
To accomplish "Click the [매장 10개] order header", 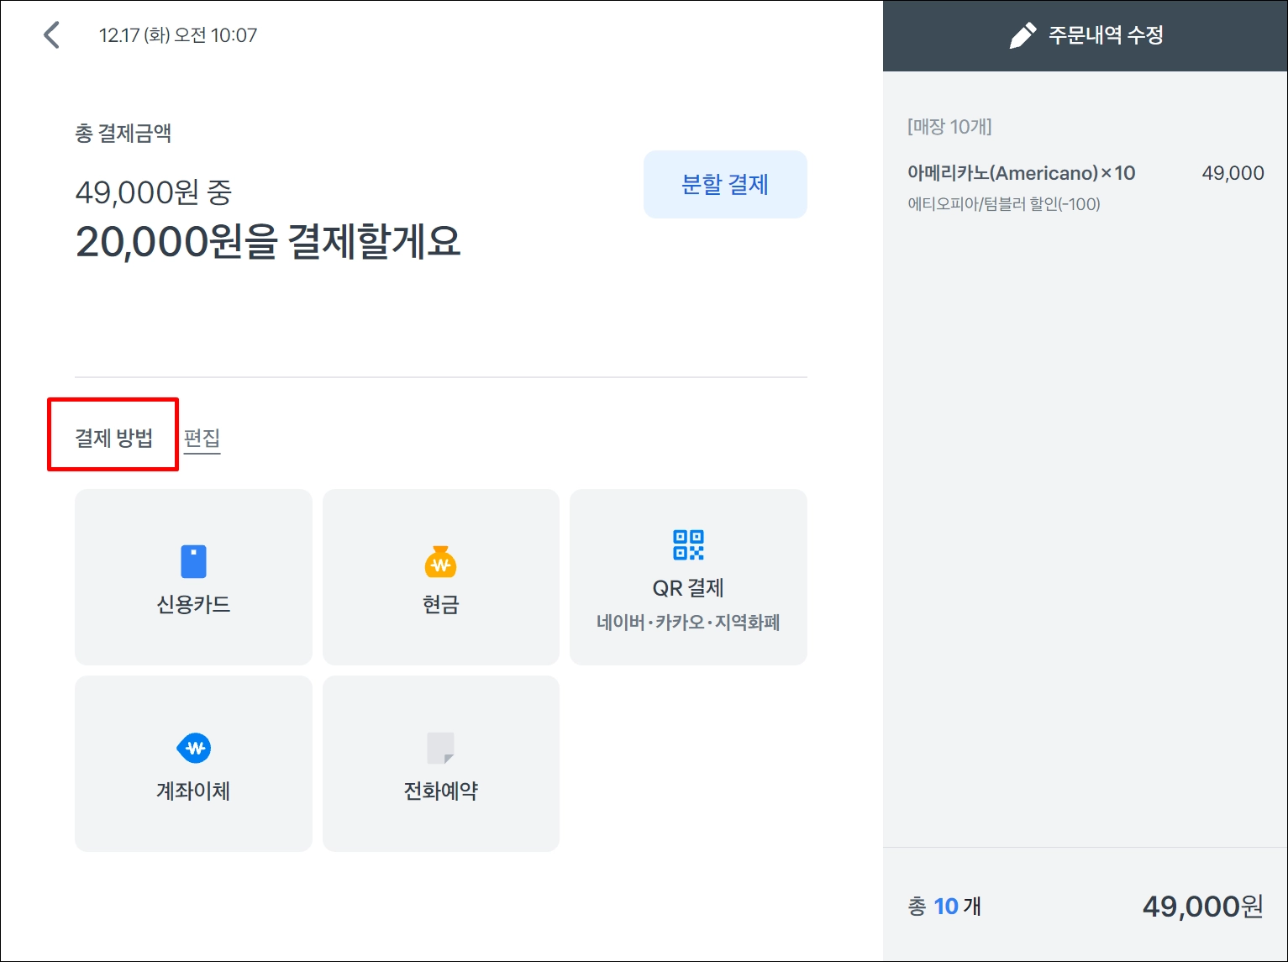I will pyautogui.click(x=949, y=126).
